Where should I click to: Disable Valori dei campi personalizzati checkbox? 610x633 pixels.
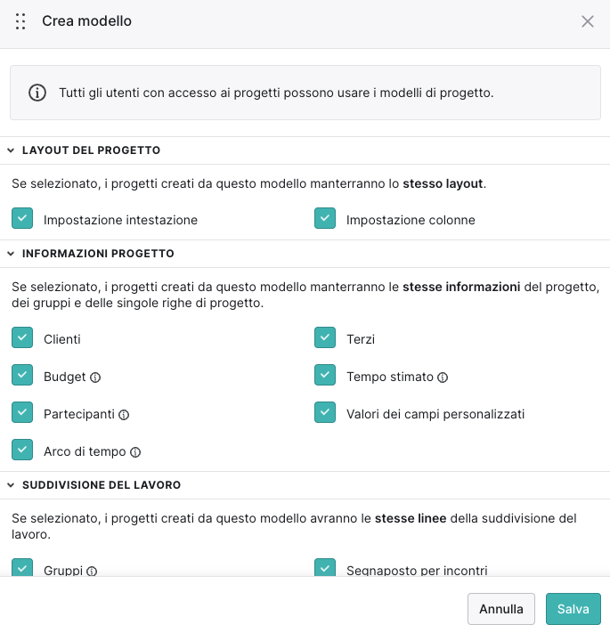[x=325, y=412]
